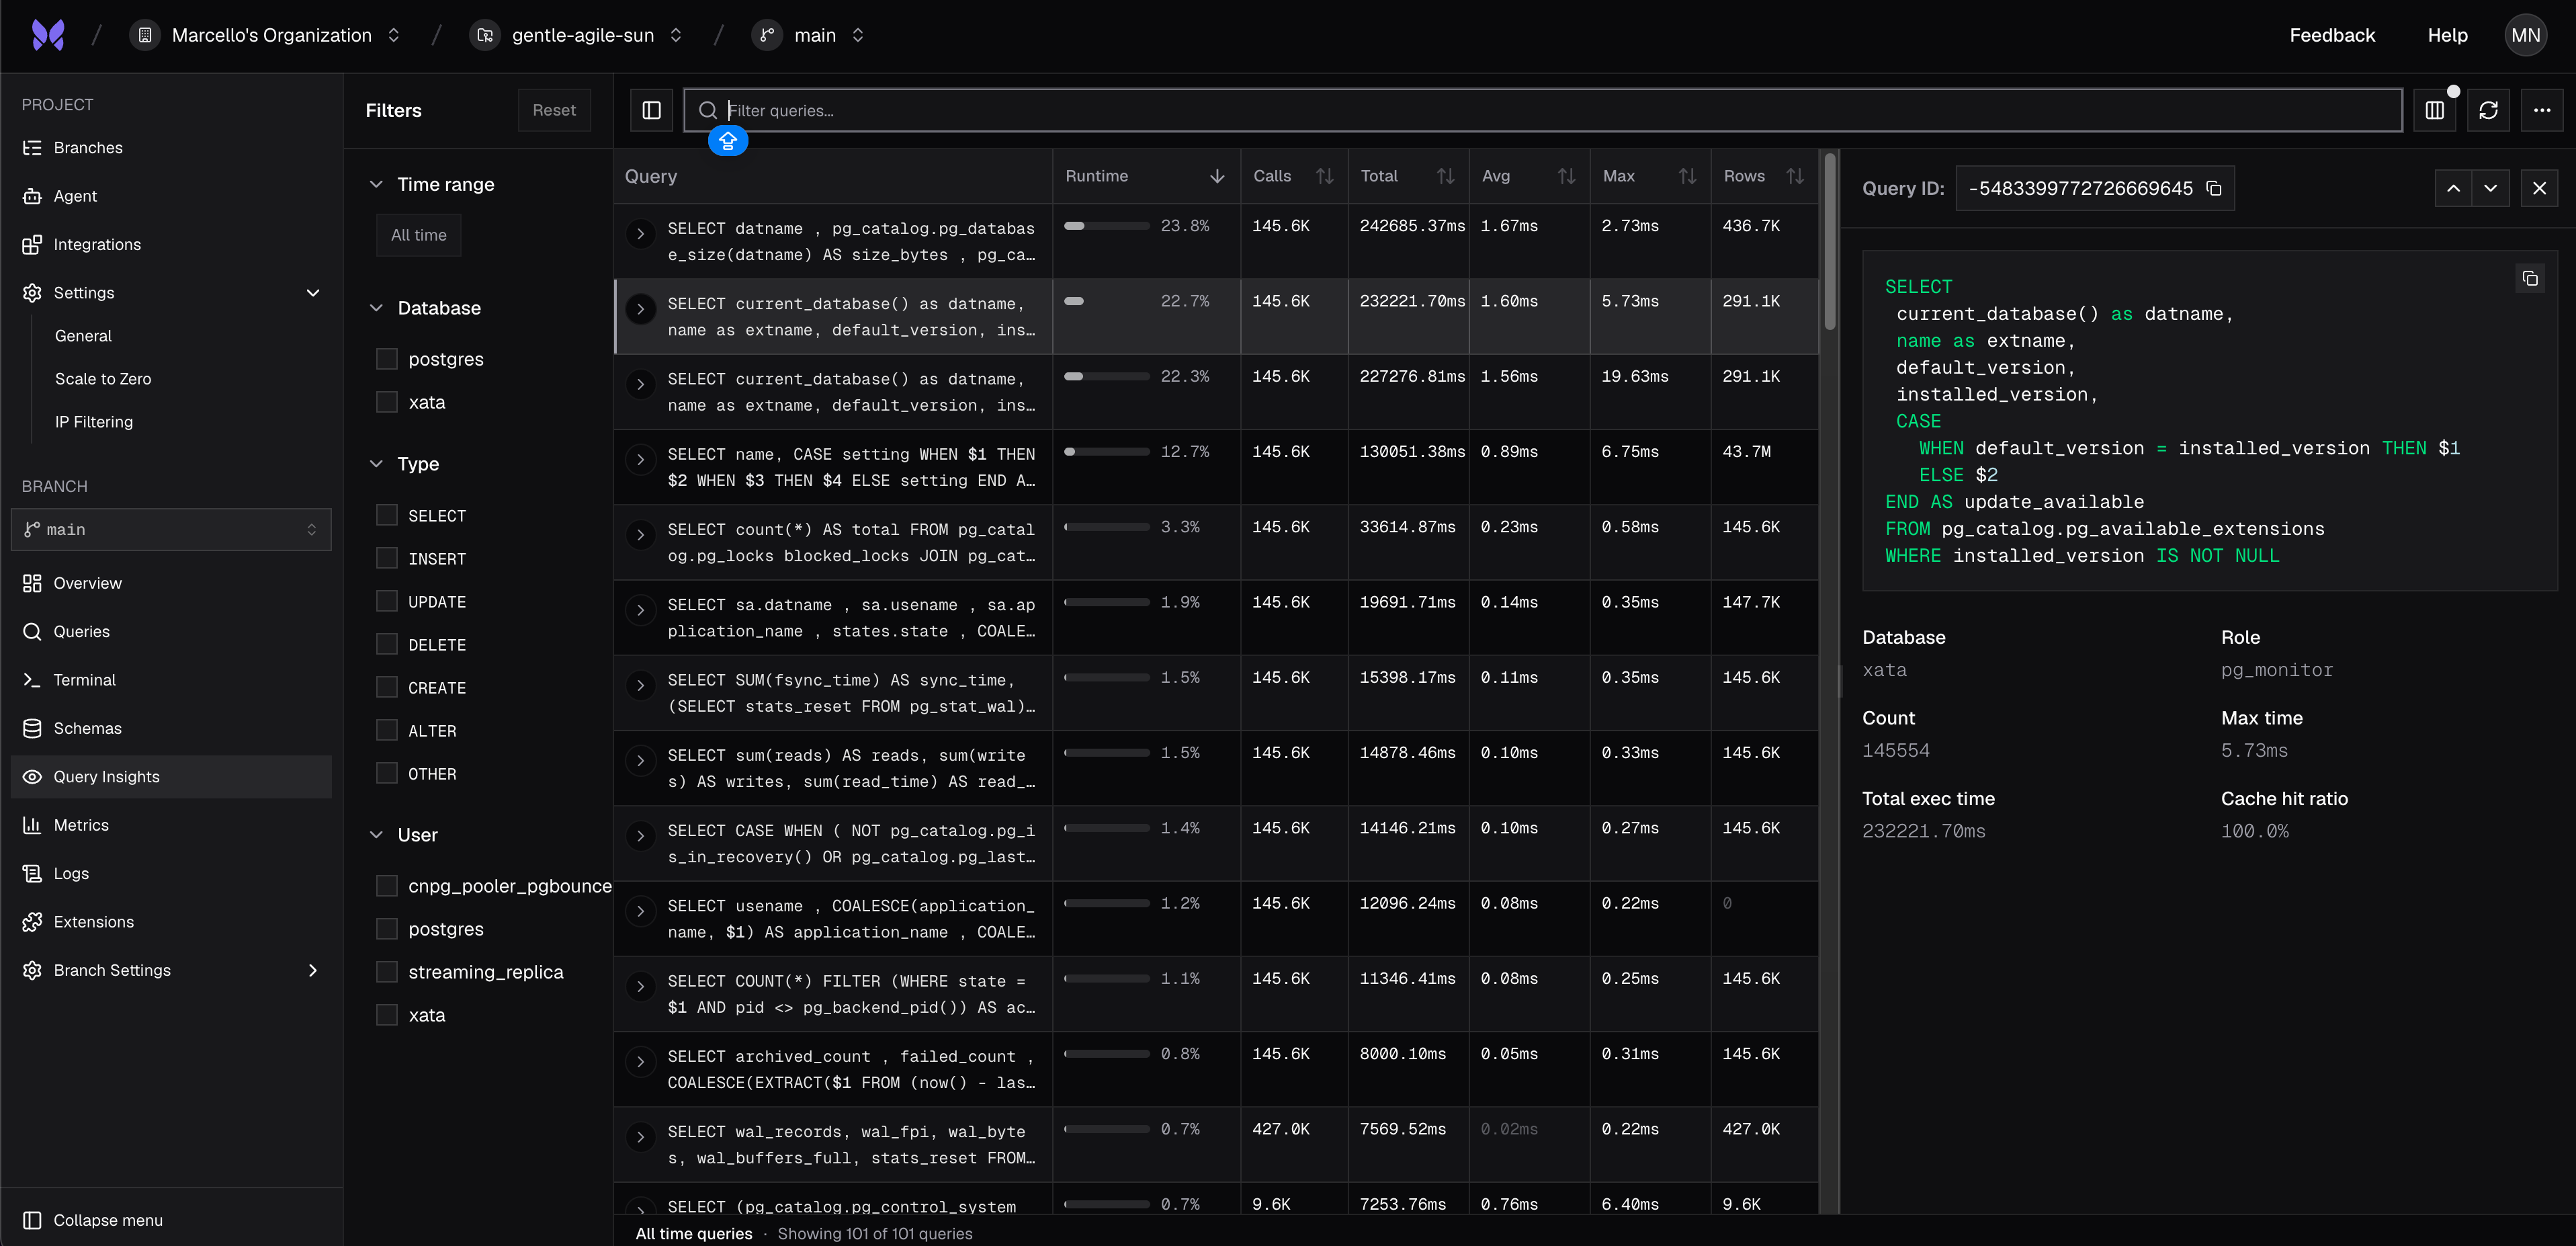Open the Queries page
The height and width of the screenshot is (1246, 2576).
pyautogui.click(x=171, y=631)
